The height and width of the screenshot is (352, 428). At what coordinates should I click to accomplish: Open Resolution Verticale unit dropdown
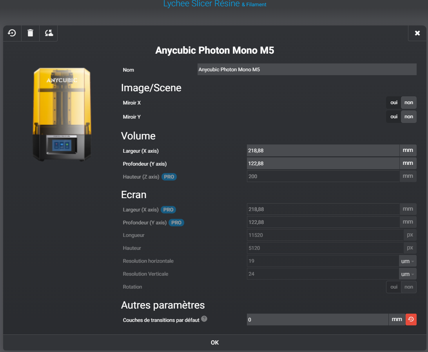(408, 274)
